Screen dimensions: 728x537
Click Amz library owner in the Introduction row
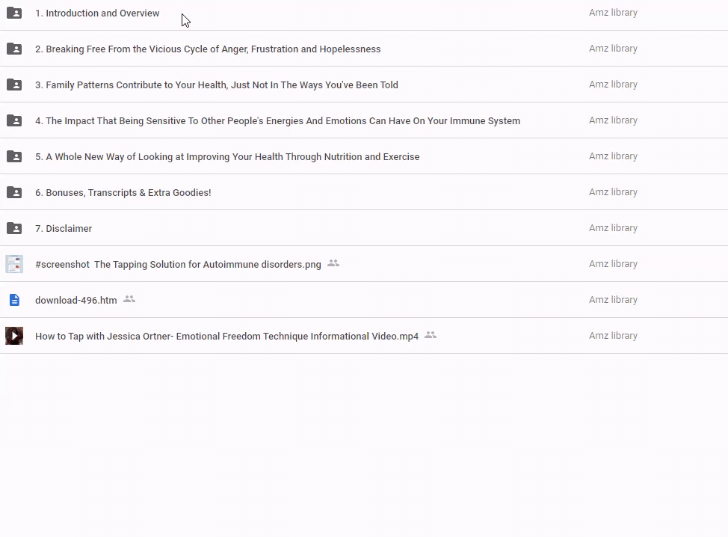[x=613, y=13]
